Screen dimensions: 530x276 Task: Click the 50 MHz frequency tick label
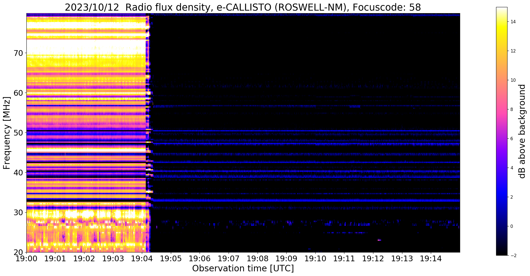pyautogui.click(x=18, y=132)
